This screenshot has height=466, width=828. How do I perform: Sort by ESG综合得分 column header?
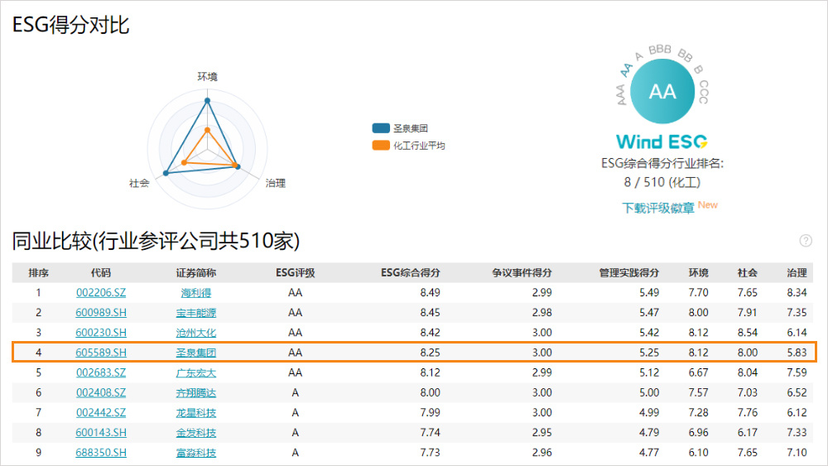[410, 272]
